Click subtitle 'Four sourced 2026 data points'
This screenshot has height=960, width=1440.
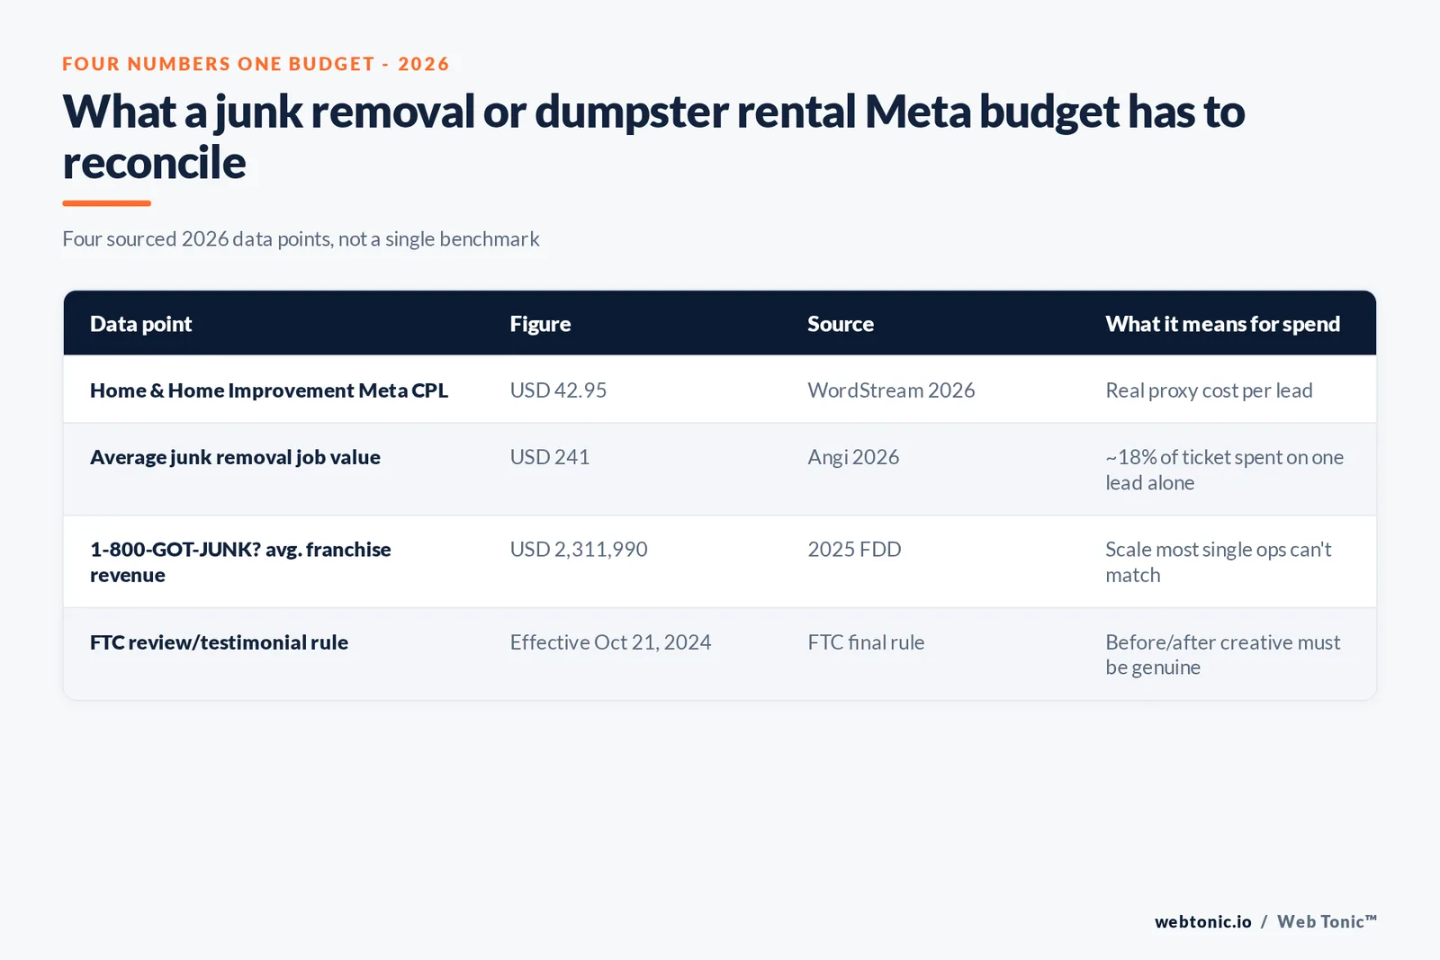pyautogui.click(x=301, y=239)
